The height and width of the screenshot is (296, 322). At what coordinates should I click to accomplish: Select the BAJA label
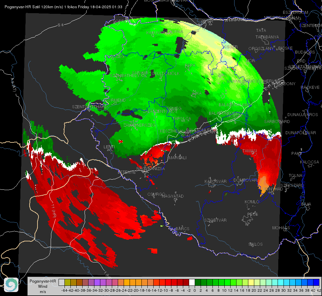click(x=306, y=204)
